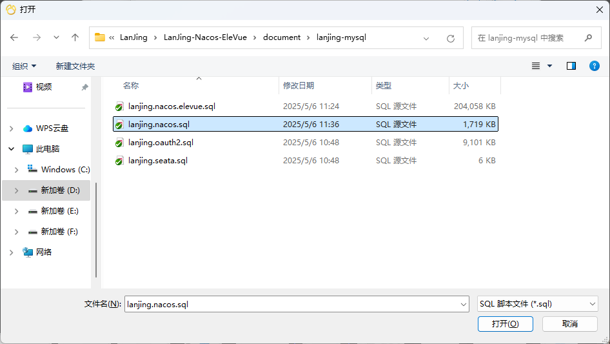610x344 pixels.
Task: Toggle the preview pane
Action: 571,66
